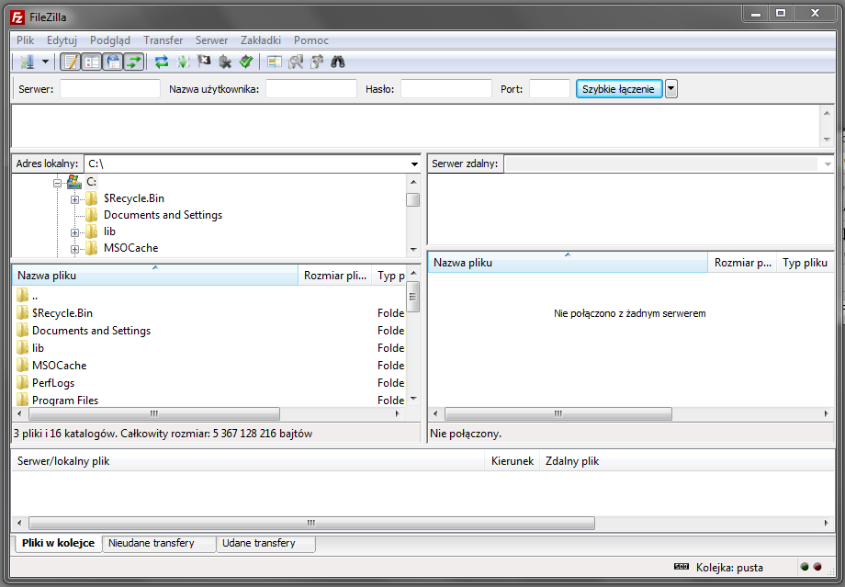
Task: Click the Szybkie łączenie button
Action: tap(619, 89)
